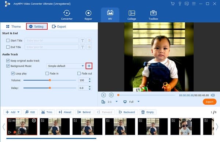Remove first clip with X icon

click(x=34, y=120)
